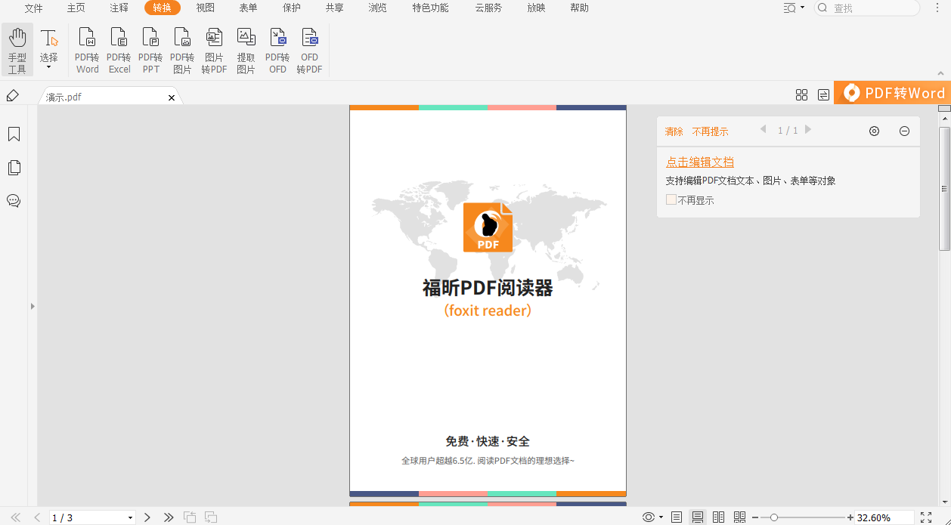Image resolution: width=951 pixels, height=525 pixels.
Task: Open the 特色功能 menu
Action: pyautogui.click(x=429, y=8)
